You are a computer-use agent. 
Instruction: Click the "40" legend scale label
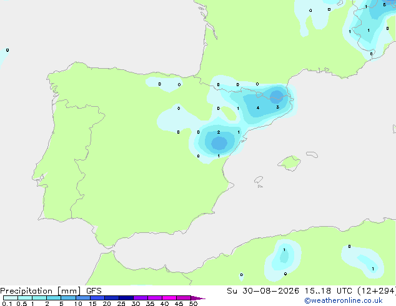[x=164, y=304]
